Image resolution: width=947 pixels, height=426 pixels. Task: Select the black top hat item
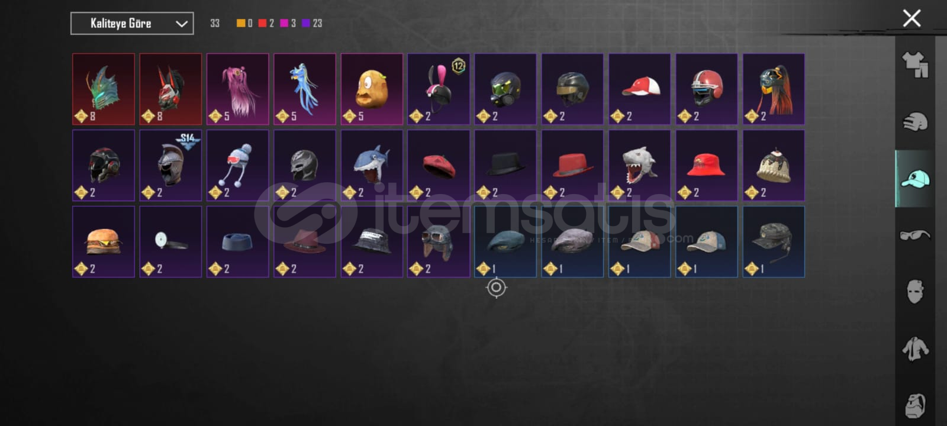pos(505,166)
